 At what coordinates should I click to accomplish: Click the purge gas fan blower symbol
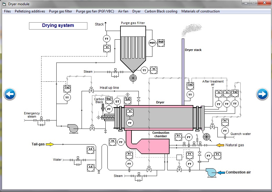point(73,129)
